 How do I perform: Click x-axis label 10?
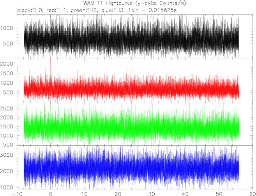84,194
